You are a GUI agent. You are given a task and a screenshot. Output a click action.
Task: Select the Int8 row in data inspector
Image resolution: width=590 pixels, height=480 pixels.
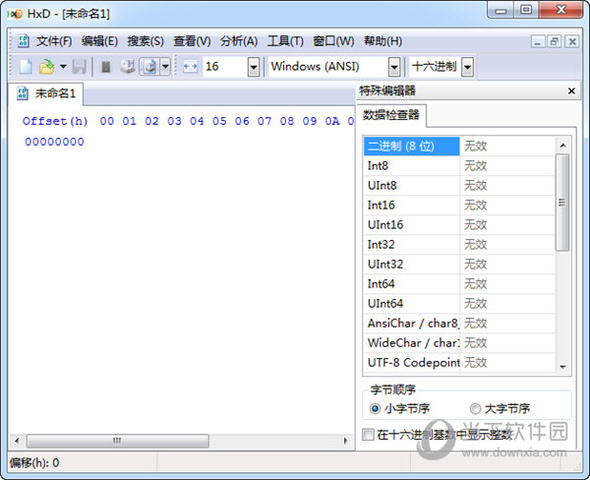coord(459,165)
